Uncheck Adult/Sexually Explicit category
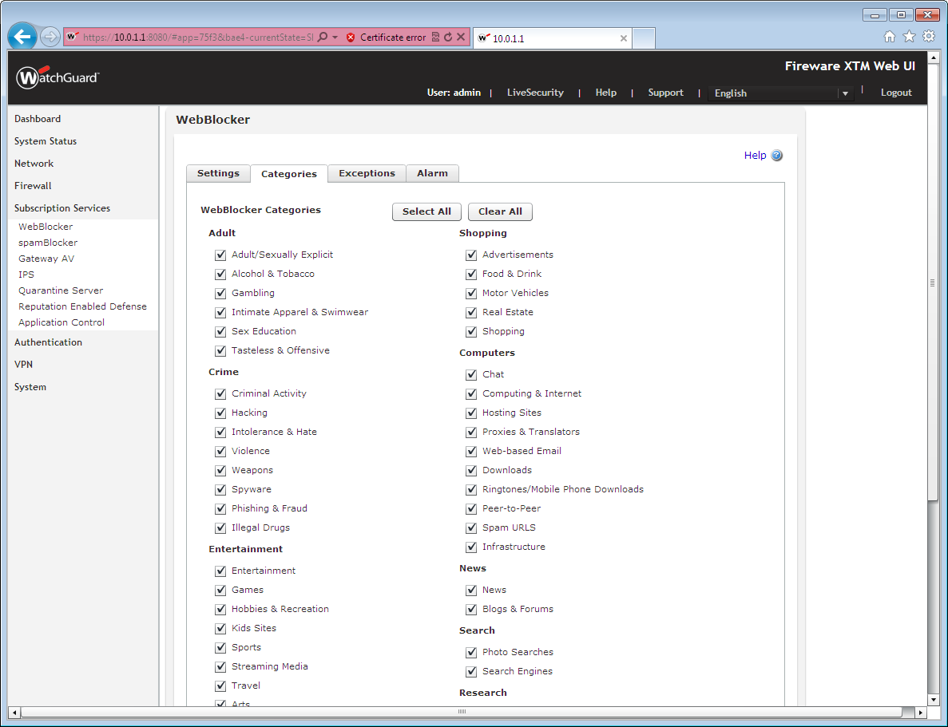This screenshot has width=948, height=727. 220,255
